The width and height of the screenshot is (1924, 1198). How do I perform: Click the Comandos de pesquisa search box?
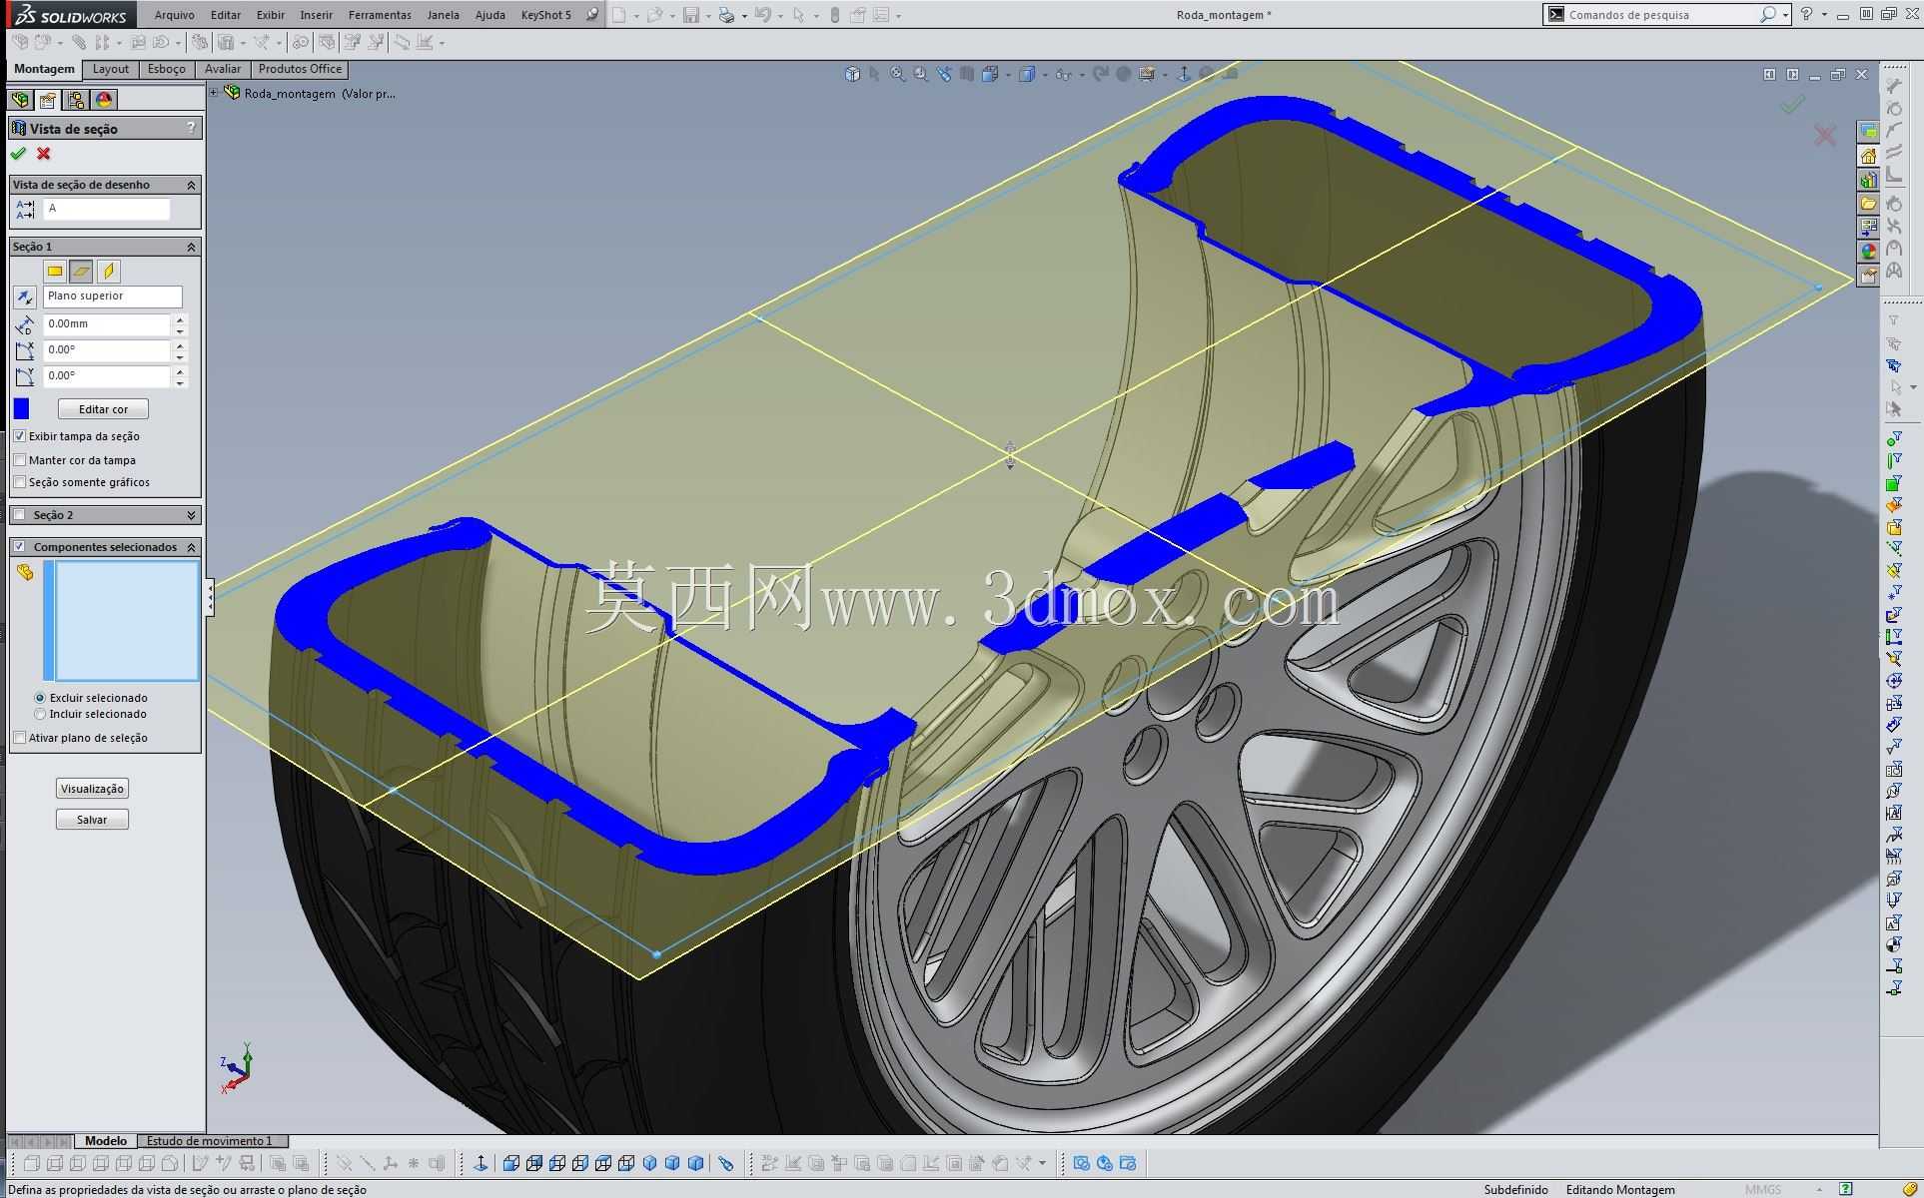click(x=1664, y=15)
